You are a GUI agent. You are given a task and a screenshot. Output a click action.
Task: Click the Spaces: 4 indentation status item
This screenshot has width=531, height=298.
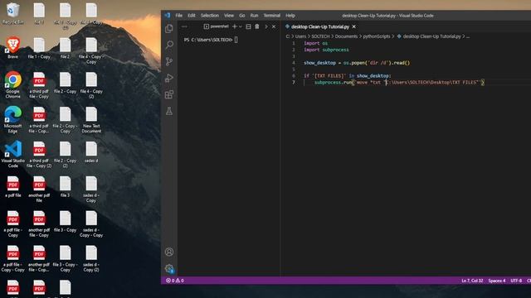pyautogui.click(x=497, y=281)
